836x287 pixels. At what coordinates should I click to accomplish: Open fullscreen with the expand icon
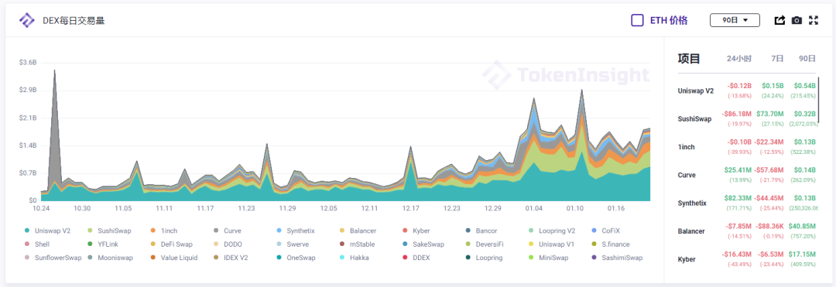click(x=814, y=20)
